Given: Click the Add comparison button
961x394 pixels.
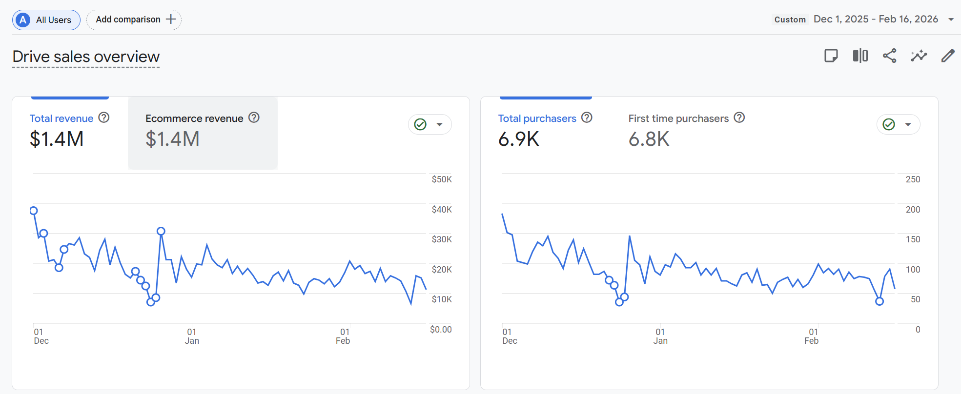Looking at the screenshot, I should click(134, 20).
